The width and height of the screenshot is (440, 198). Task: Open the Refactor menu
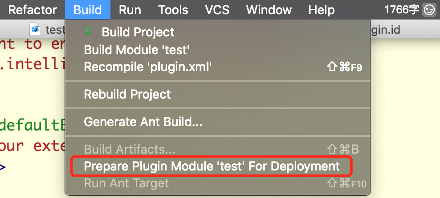tap(33, 10)
